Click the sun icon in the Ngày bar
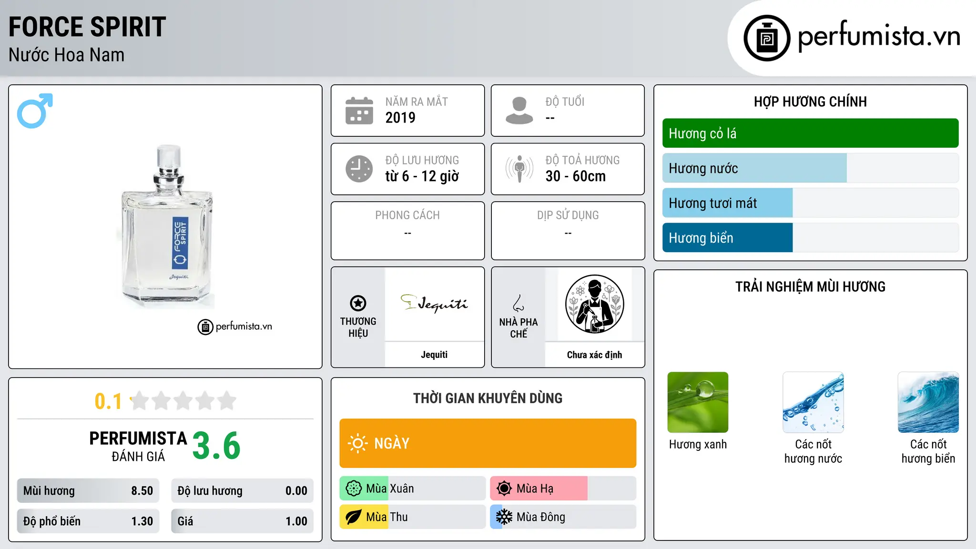The width and height of the screenshot is (976, 549). [357, 443]
